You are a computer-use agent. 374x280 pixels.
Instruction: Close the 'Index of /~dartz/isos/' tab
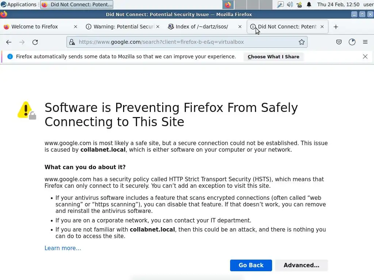[x=240, y=27]
